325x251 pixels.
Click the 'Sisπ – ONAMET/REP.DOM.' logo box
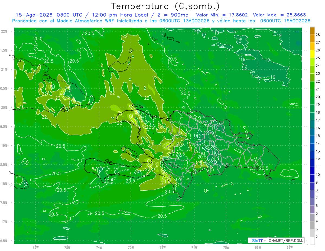[276, 240]
